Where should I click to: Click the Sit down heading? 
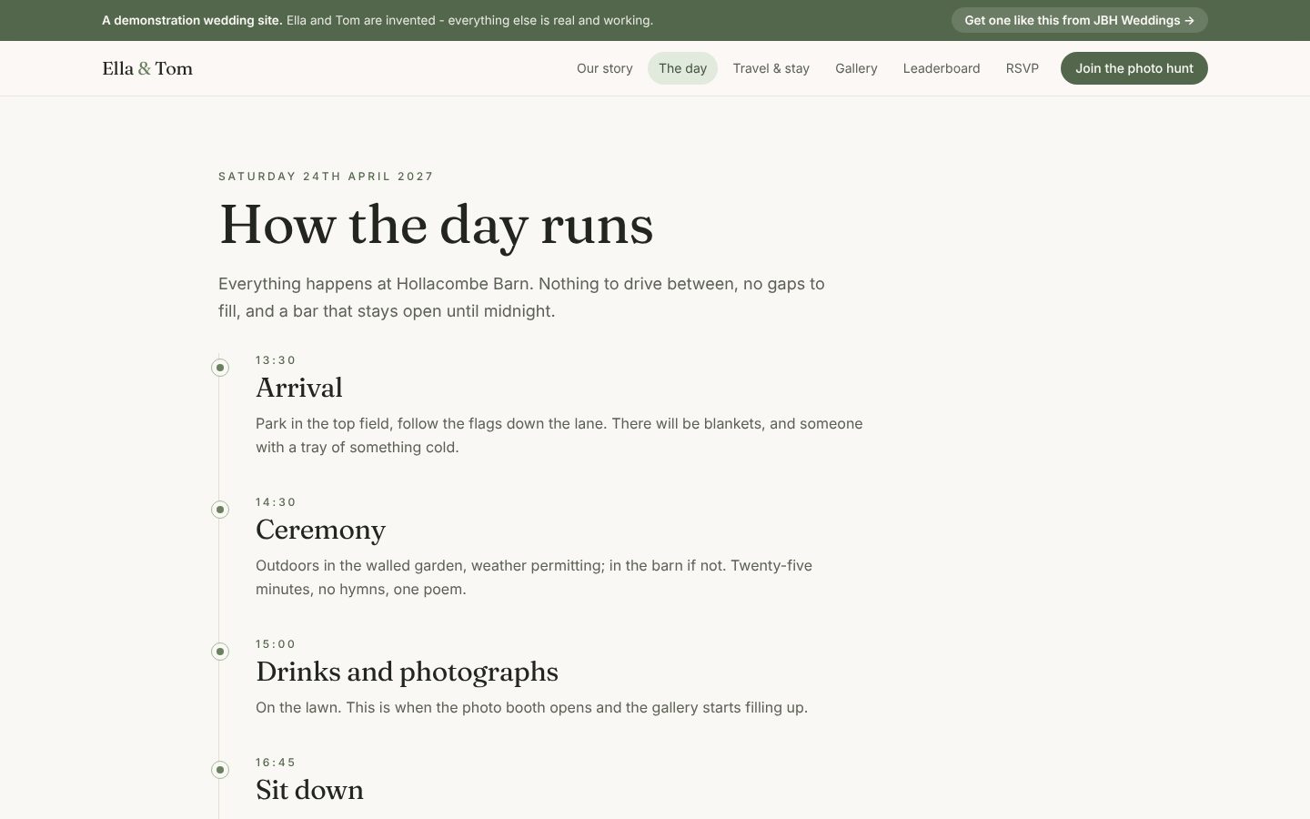click(x=310, y=790)
